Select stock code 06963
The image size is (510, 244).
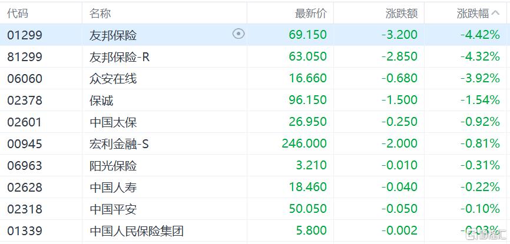tap(25, 165)
